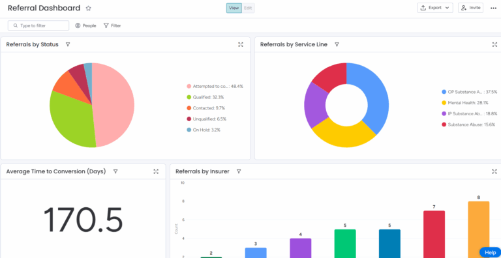This screenshot has height=258, width=501.
Task: Toggle the Substance Abuse 15.6% legend swatch
Action: 444,124
